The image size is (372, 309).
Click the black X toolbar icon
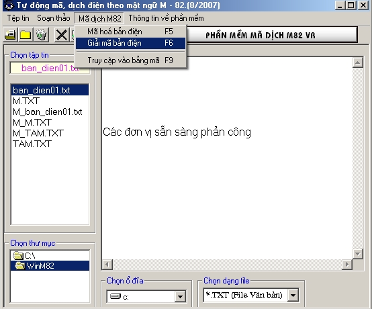pos(62,35)
